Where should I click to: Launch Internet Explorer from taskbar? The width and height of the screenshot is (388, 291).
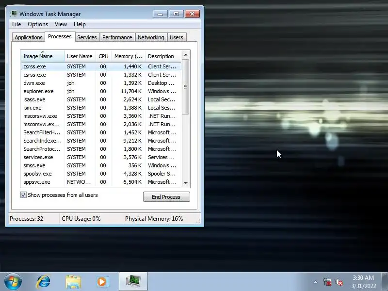(43, 282)
